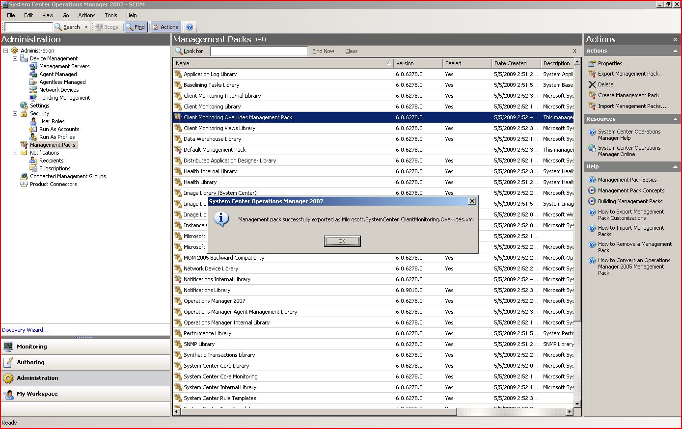Click the toolbar search text box
Image resolution: width=682 pixels, height=429 pixels.
[28, 27]
